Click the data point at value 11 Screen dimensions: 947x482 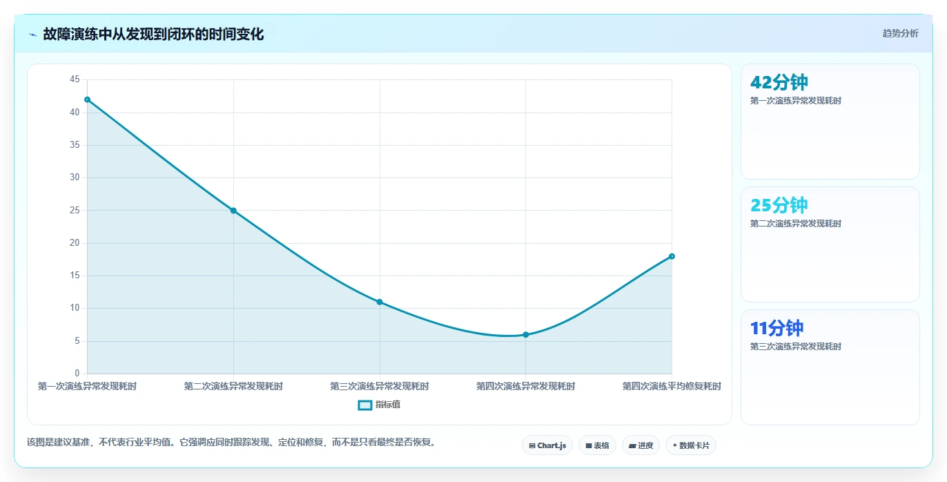[x=380, y=302]
